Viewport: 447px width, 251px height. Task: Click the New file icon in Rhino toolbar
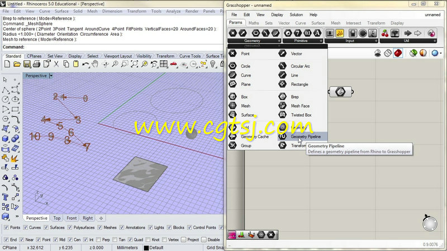tap(7, 64)
